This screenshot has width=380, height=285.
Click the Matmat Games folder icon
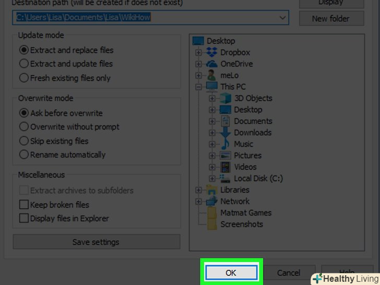(212, 213)
